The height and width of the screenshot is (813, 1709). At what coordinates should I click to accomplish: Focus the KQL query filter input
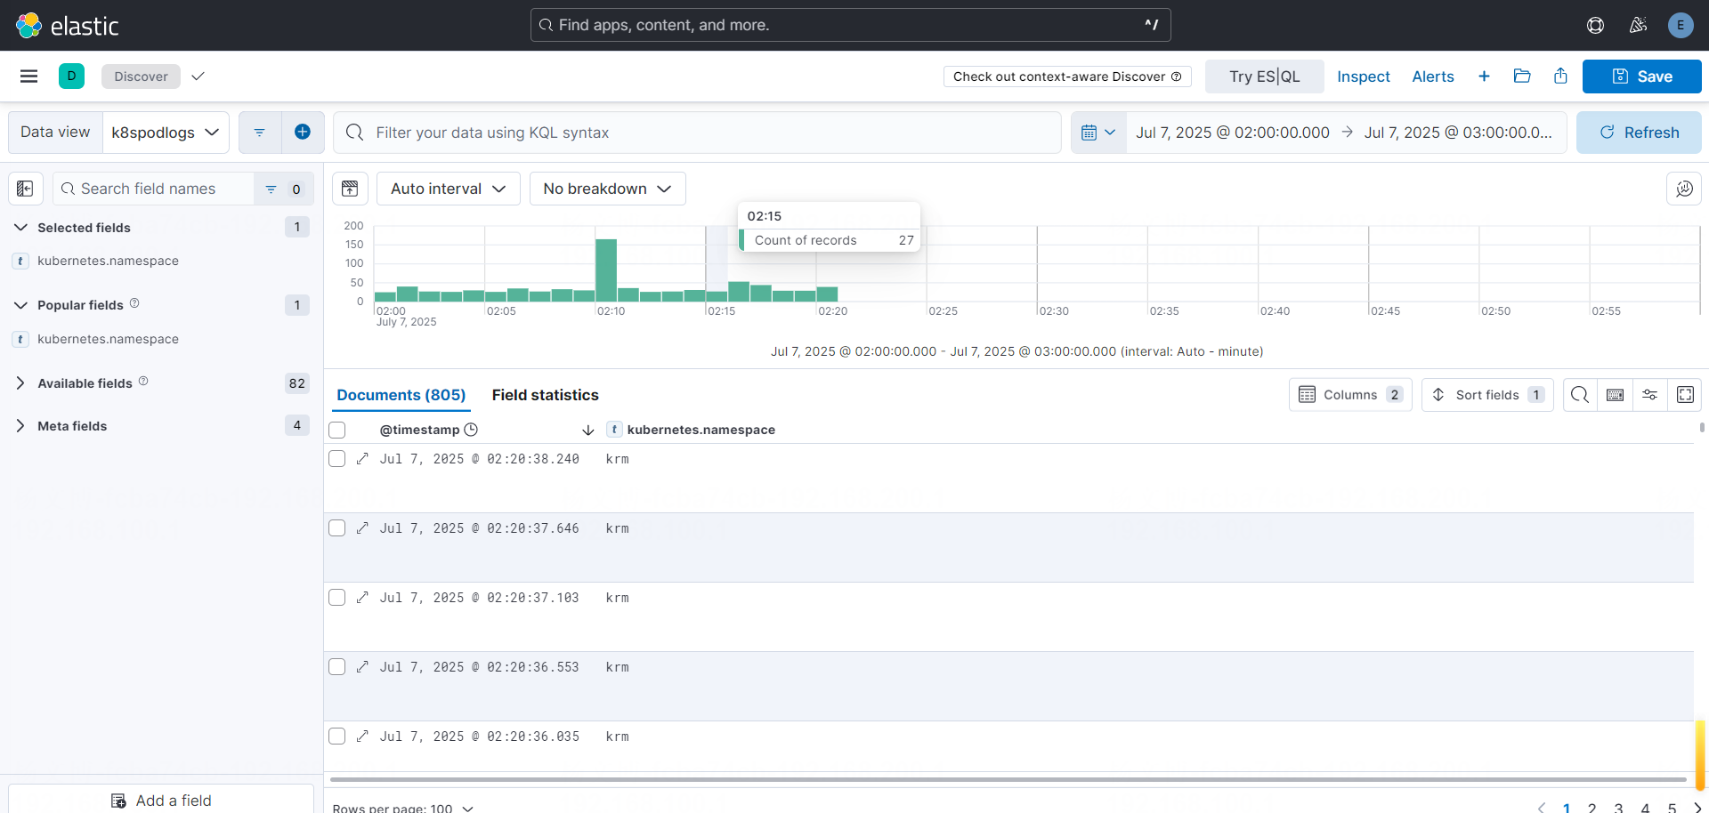click(x=694, y=133)
